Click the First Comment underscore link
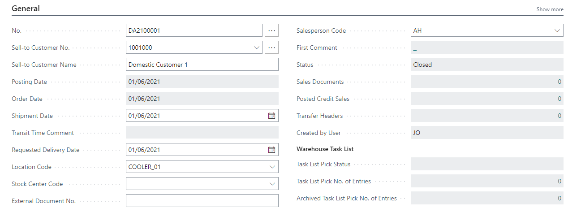Image resolution: width=568 pixels, height=208 pixels. (x=415, y=48)
